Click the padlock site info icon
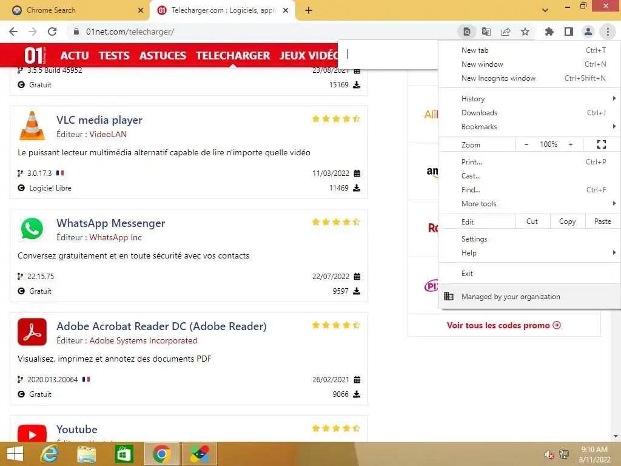 76,32
